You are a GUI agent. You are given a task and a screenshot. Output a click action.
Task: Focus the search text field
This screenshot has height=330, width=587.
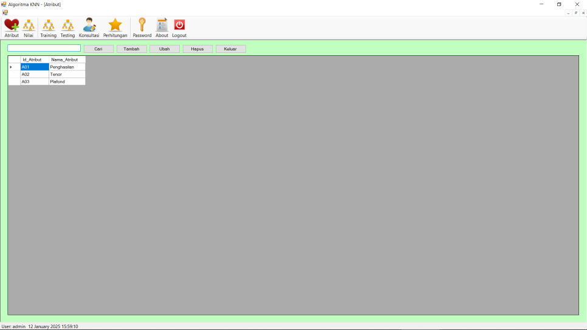point(44,48)
